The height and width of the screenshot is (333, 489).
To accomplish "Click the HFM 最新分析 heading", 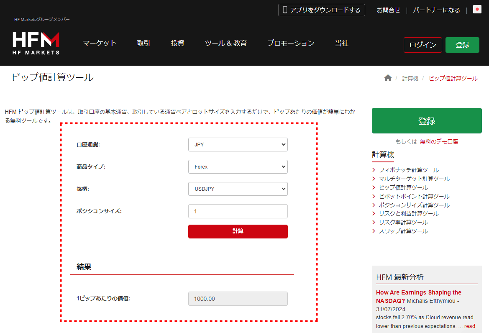I will tap(400, 277).
